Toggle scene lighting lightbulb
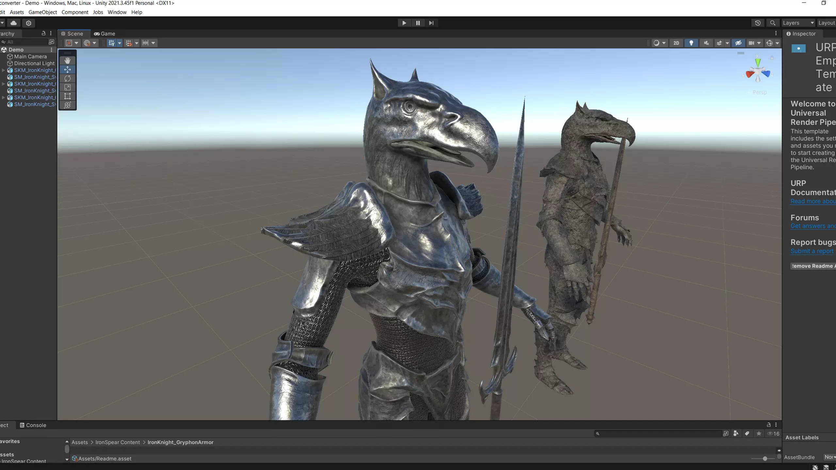 691,43
